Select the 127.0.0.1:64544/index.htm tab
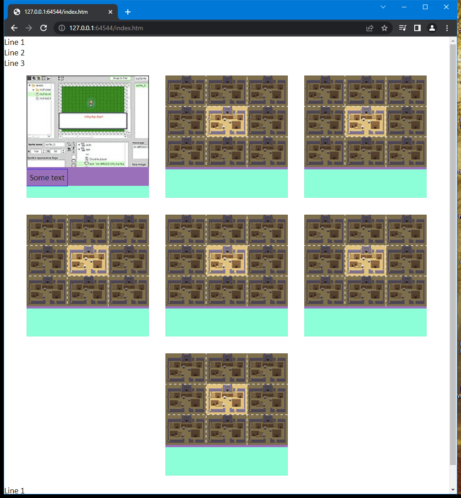The width and height of the screenshot is (461, 498). (x=57, y=12)
